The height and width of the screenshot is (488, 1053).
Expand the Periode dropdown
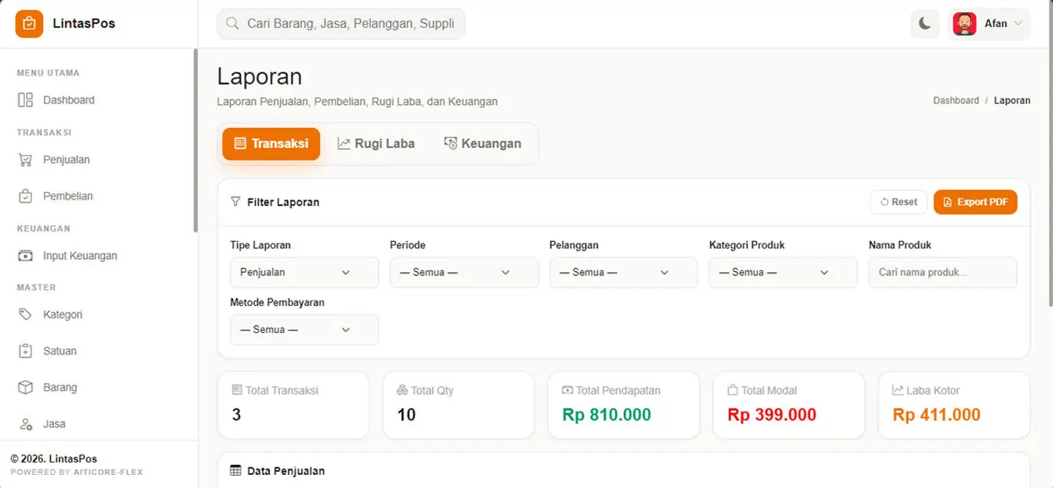464,272
